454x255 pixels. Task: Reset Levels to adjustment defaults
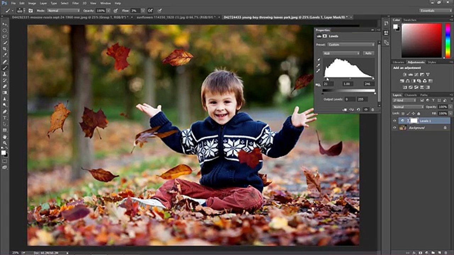coord(359,110)
